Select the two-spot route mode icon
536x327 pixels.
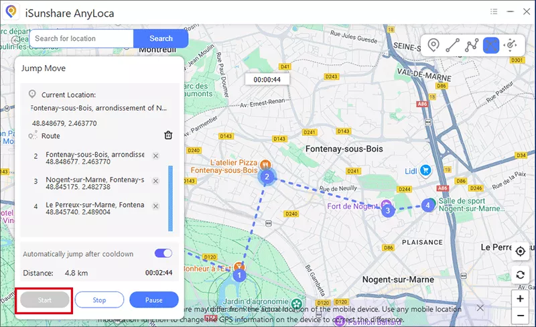pos(452,45)
